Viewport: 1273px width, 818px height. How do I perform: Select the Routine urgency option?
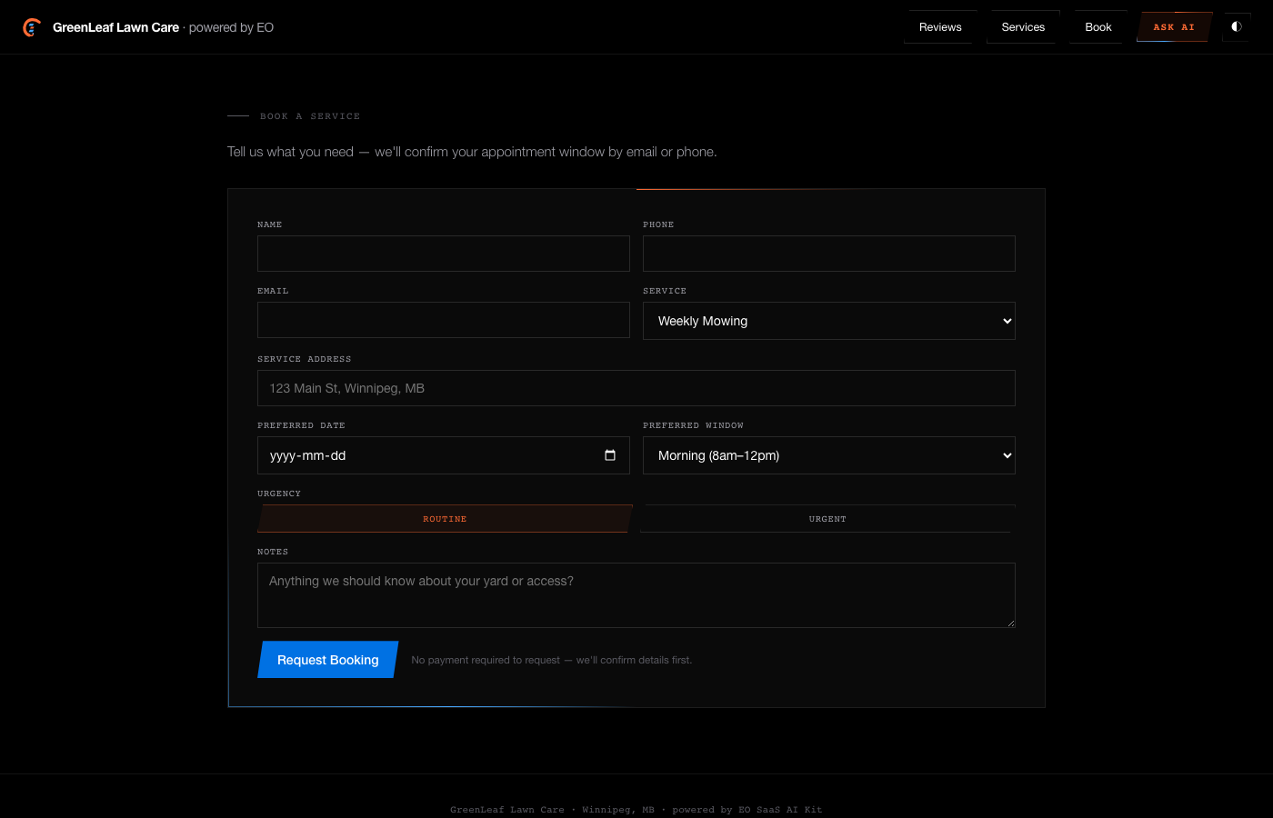click(x=445, y=519)
